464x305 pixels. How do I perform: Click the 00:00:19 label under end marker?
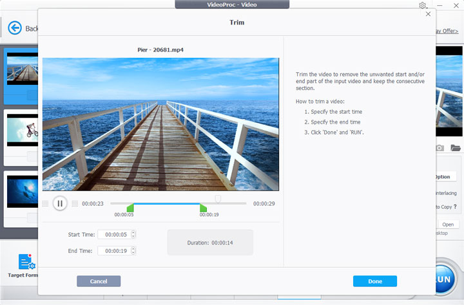pyautogui.click(x=209, y=214)
